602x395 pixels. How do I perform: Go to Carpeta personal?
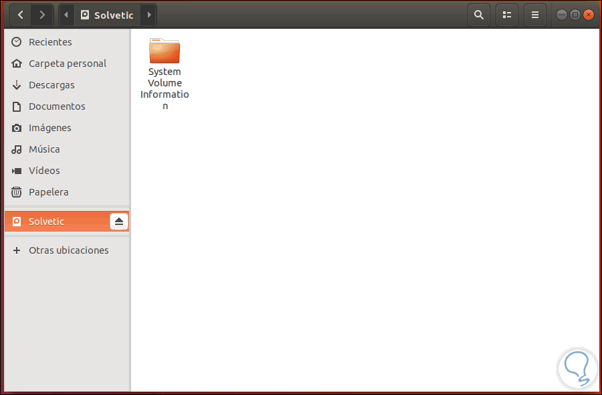[67, 63]
